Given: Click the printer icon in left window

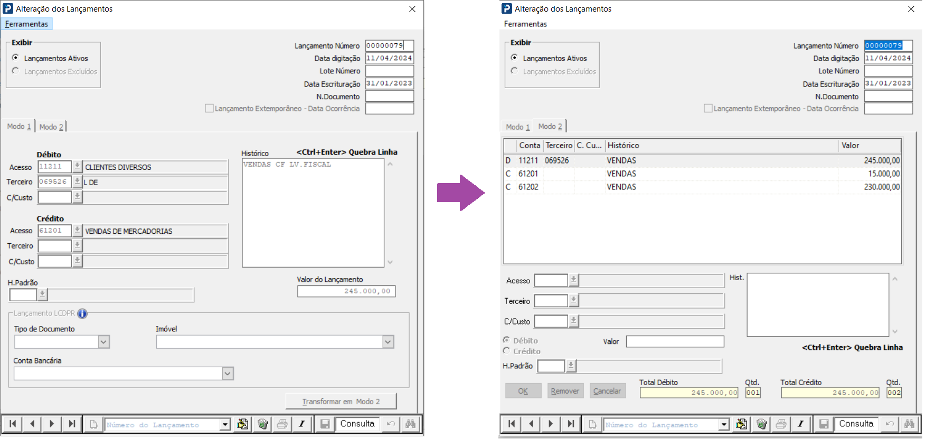Looking at the screenshot, I should 282,424.
